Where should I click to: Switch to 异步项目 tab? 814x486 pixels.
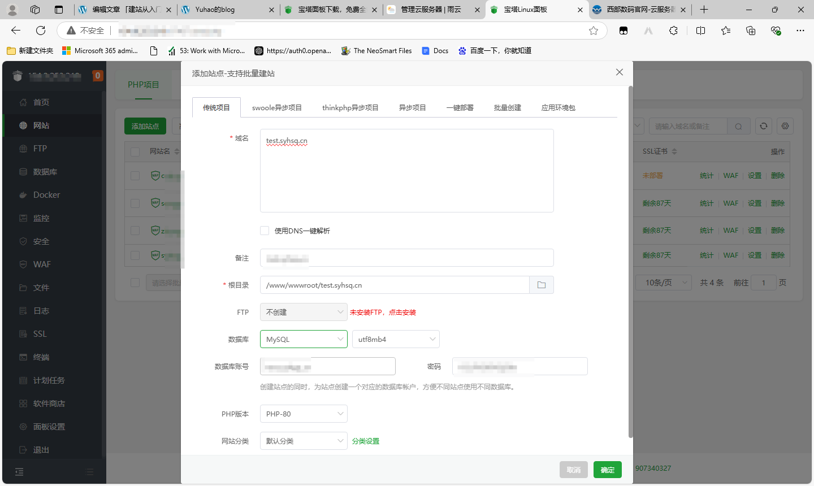[413, 107]
